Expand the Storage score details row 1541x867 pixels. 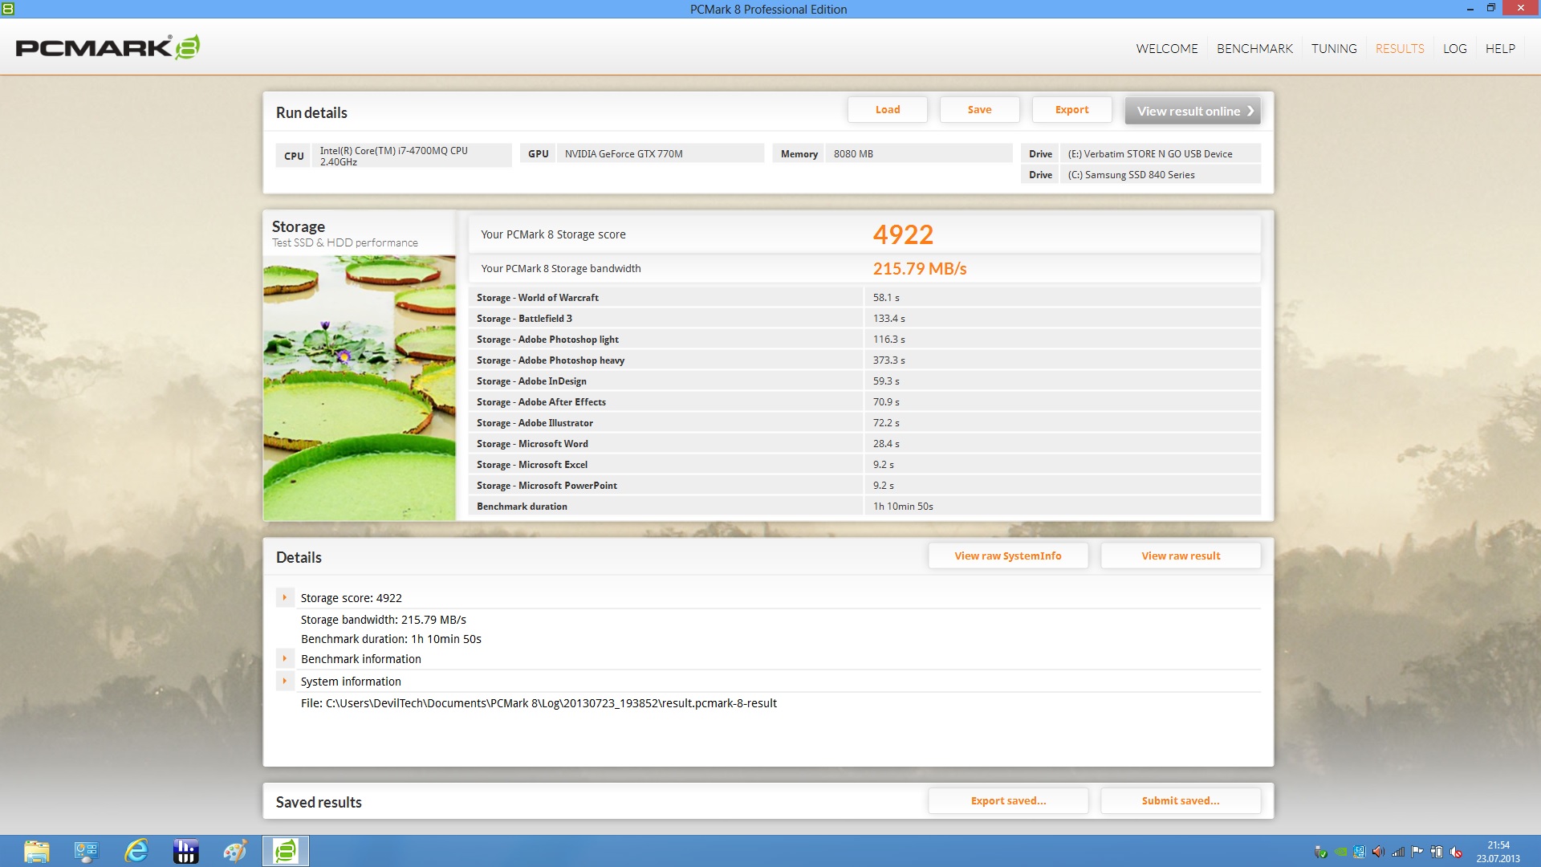pyautogui.click(x=284, y=597)
